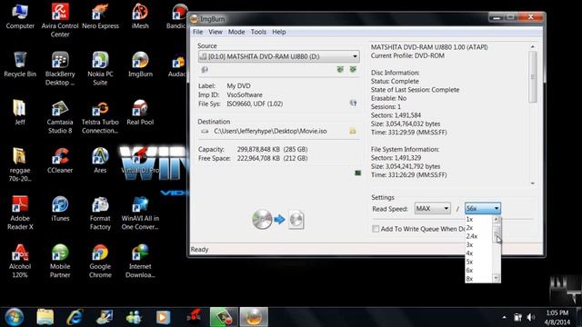
Task: Open Internet Download Manager shortcut
Action: click(140, 262)
